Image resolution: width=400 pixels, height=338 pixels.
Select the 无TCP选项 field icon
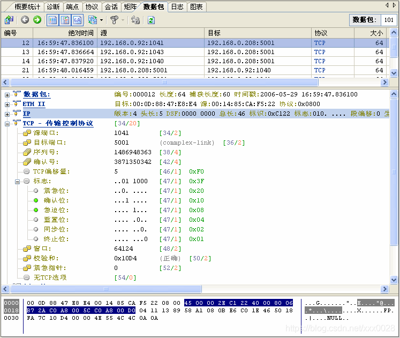[27, 277]
